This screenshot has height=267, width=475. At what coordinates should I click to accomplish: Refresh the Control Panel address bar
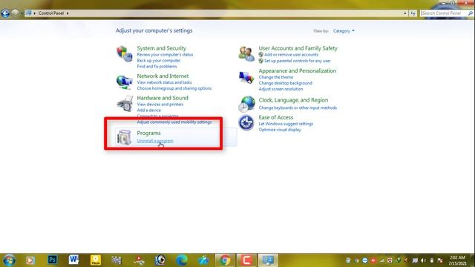point(413,13)
